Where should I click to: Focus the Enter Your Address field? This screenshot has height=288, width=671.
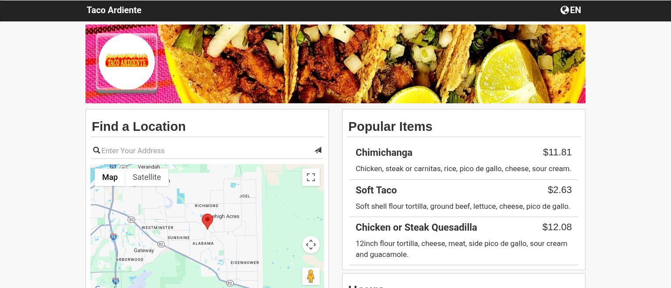point(206,151)
